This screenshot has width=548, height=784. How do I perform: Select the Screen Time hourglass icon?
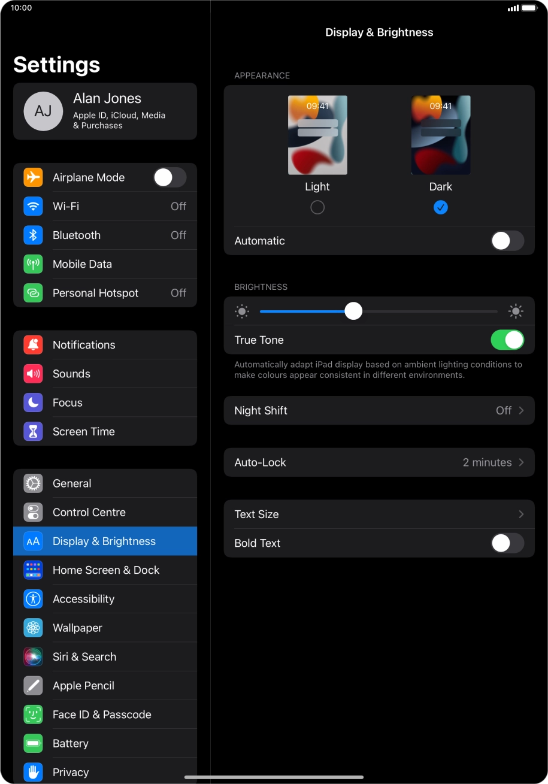pyautogui.click(x=33, y=431)
